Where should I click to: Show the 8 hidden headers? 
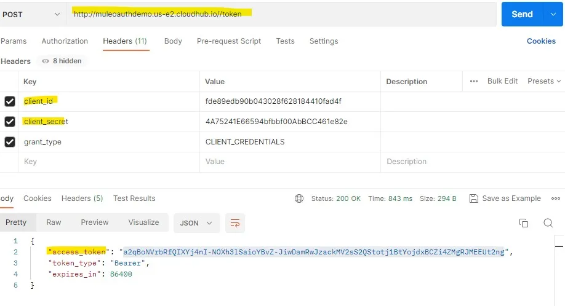62,61
